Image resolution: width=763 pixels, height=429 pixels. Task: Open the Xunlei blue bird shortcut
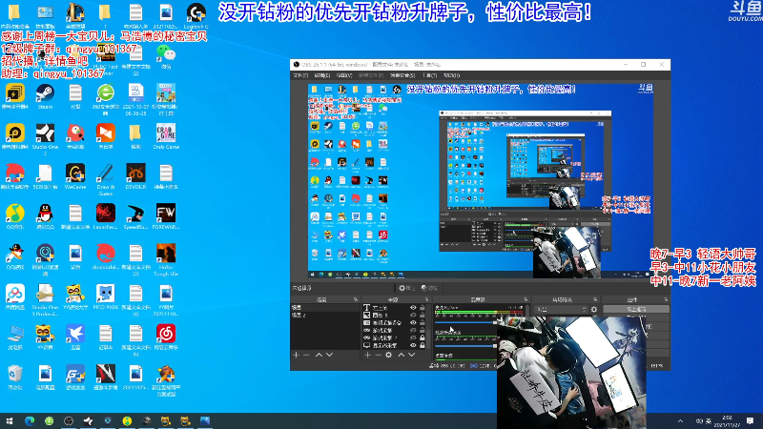75,337
